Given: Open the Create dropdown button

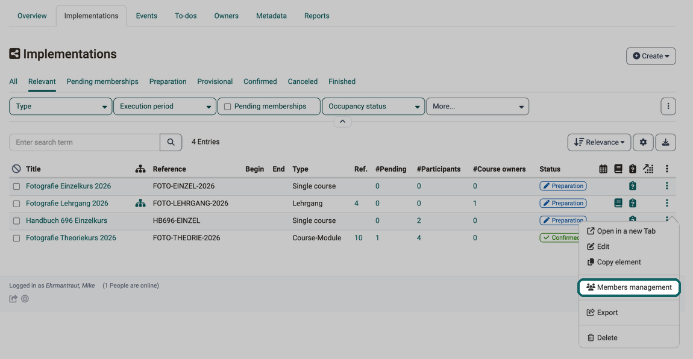Looking at the screenshot, I should point(651,56).
